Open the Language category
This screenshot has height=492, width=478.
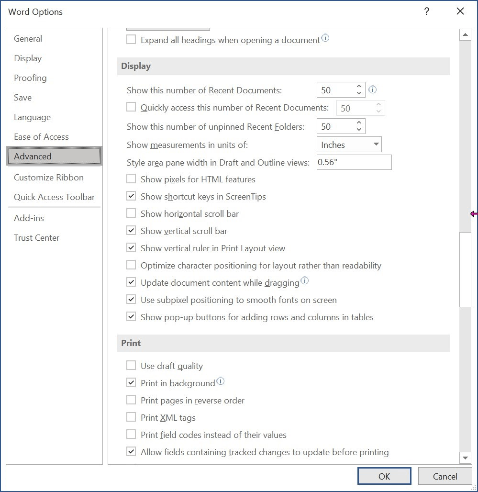click(54, 117)
